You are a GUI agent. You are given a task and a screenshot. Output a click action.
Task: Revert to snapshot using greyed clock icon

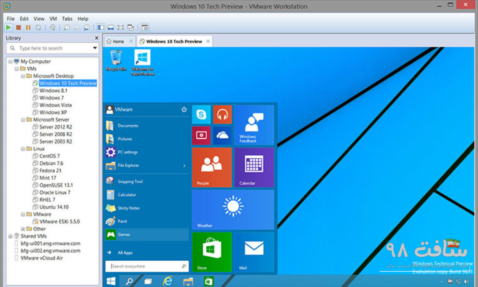[76, 28]
